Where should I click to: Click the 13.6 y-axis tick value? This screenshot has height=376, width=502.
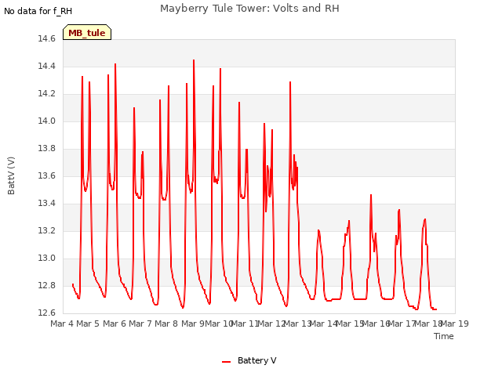(x=47, y=176)
